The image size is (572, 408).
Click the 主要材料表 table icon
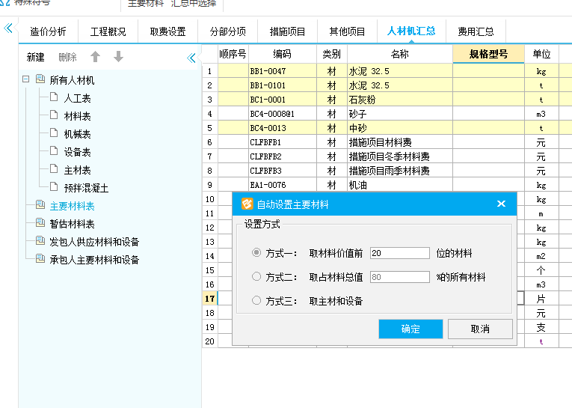tap(40, 205)
